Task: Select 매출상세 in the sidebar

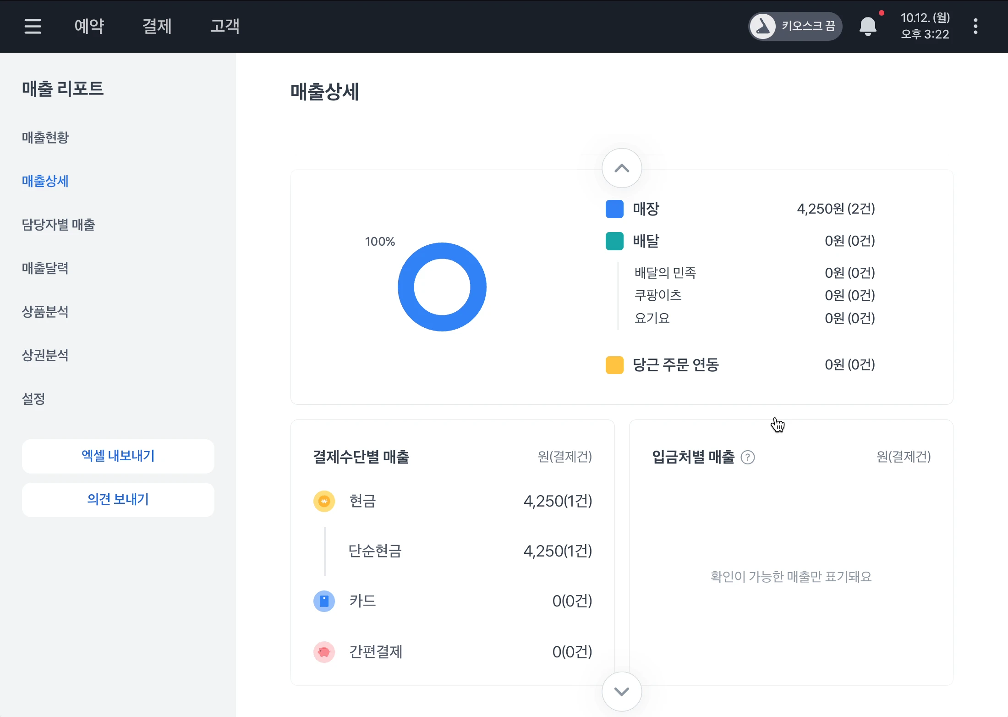Action: (45, 181)
